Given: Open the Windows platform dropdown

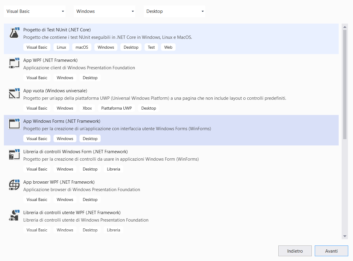Looking at the screenshot, I should pos(105,11).
